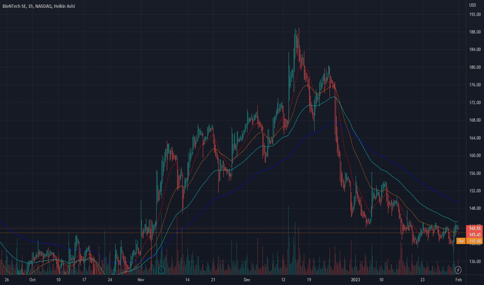Click the 152.00 price axis value
Image resolution: width=484 pixels, height=285 pixels.
click(475, 191)
